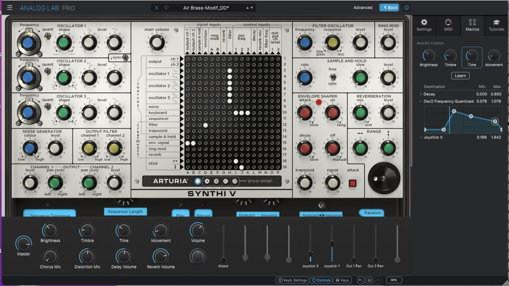This screenshot has height=286, width=509.
Task: Click the sequencer Play button
Action: [181, 214]
